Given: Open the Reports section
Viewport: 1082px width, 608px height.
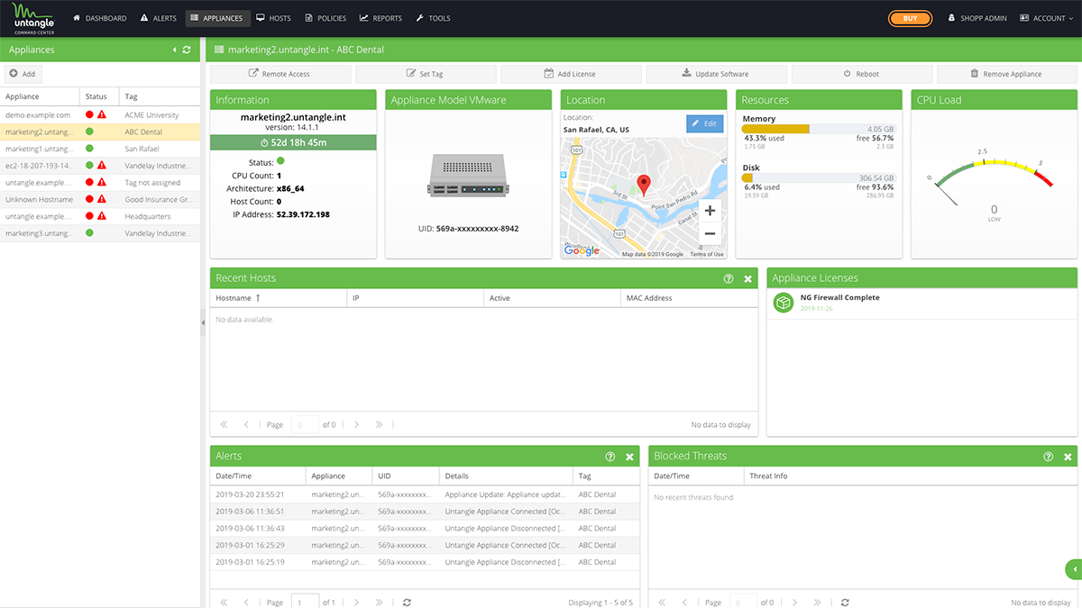Looking at the screenshot, I should [x=381, y=18].
